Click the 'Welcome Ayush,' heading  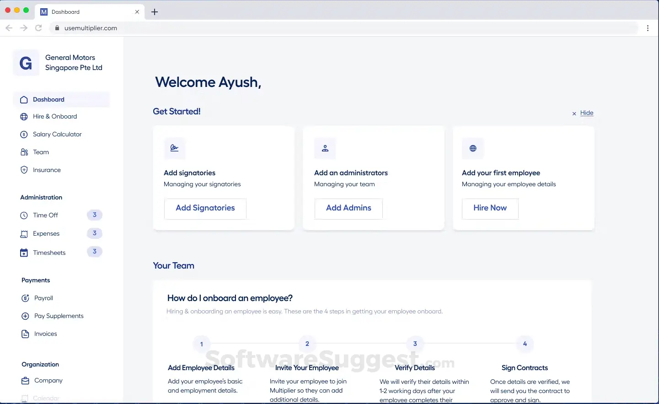(x=208, y=82)
